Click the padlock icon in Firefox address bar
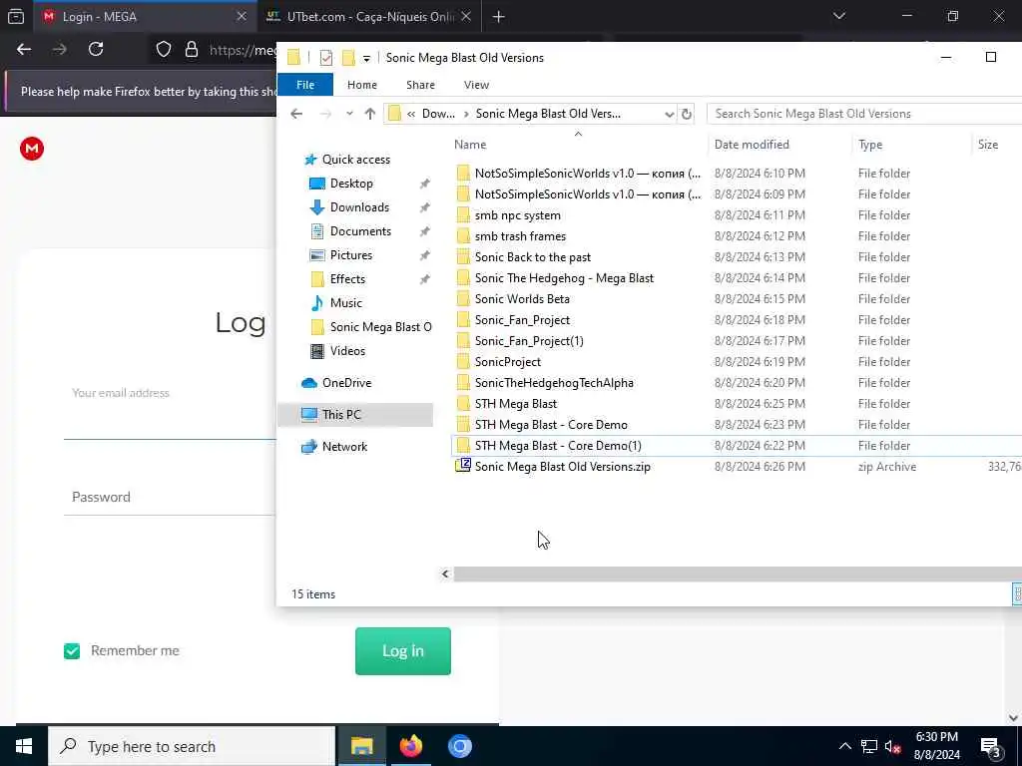 point(192,50)
